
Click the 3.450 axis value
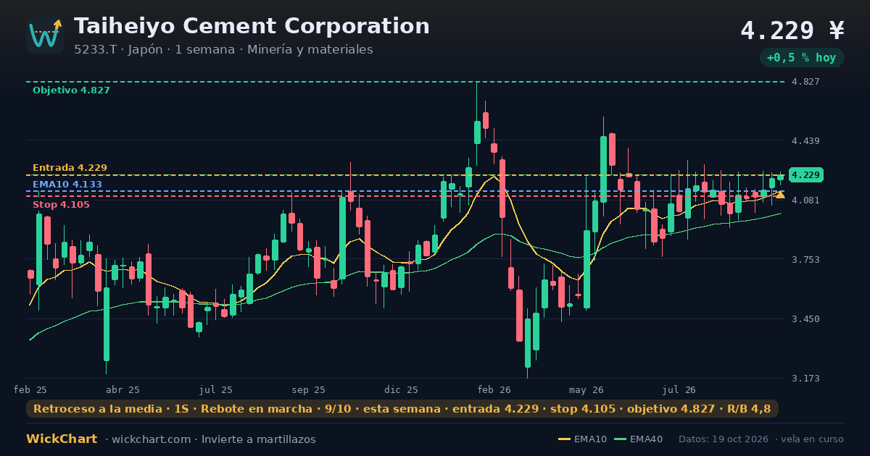tap(806, 318)
